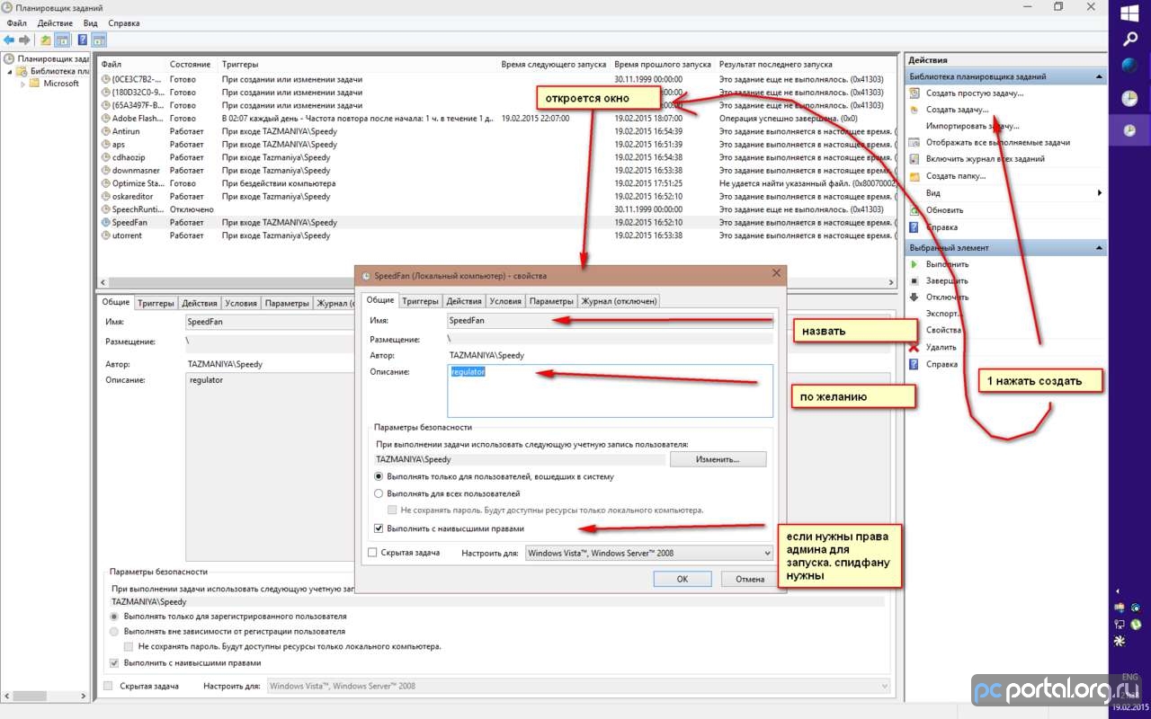Open the 'Настроить для' dropdown in the dialog

click(648, 554)
